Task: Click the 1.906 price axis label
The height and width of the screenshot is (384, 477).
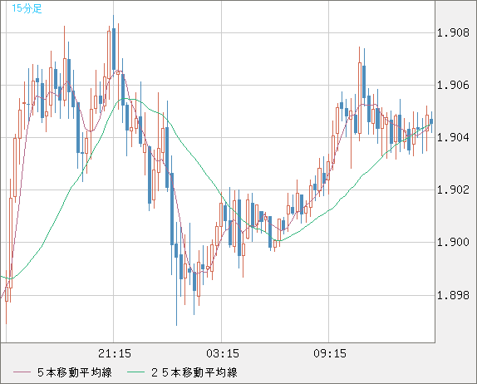Action: point(453,85)
